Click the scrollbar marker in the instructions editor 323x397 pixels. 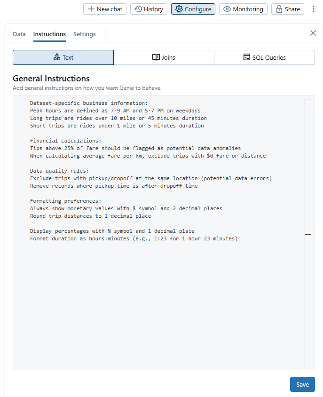tap(307, 234)
